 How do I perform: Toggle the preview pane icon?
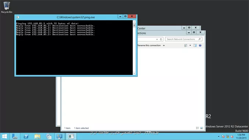tap(195, 46)
